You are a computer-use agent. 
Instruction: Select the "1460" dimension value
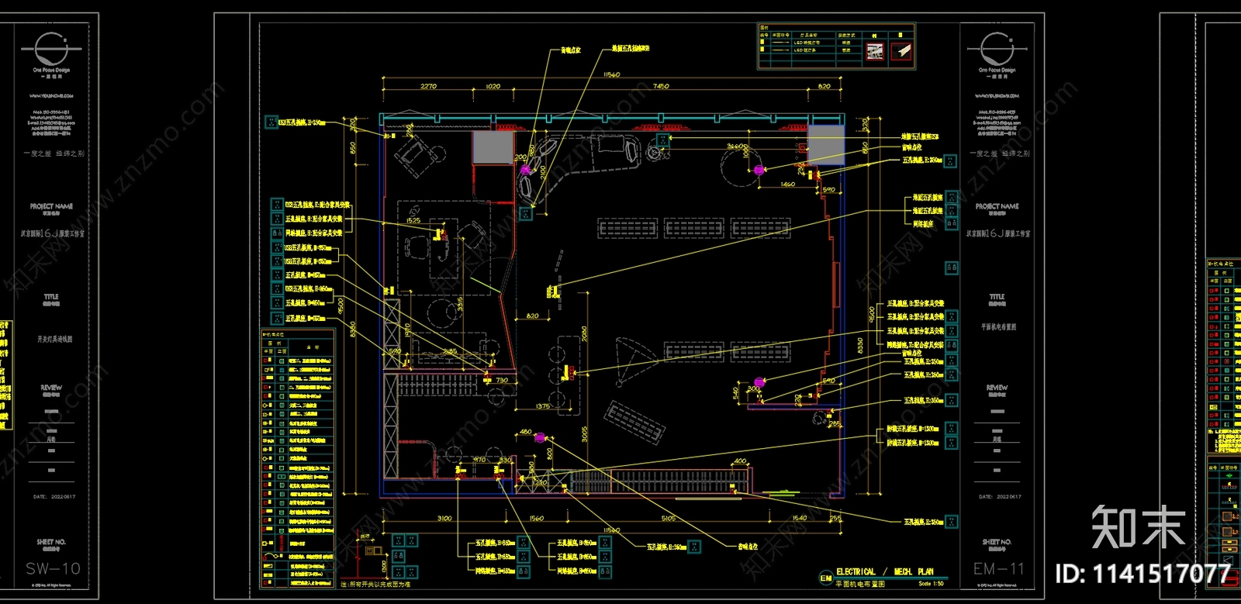click(788, 185)
